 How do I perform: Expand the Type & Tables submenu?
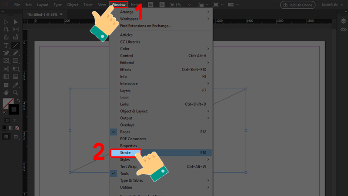click(161, 180)
